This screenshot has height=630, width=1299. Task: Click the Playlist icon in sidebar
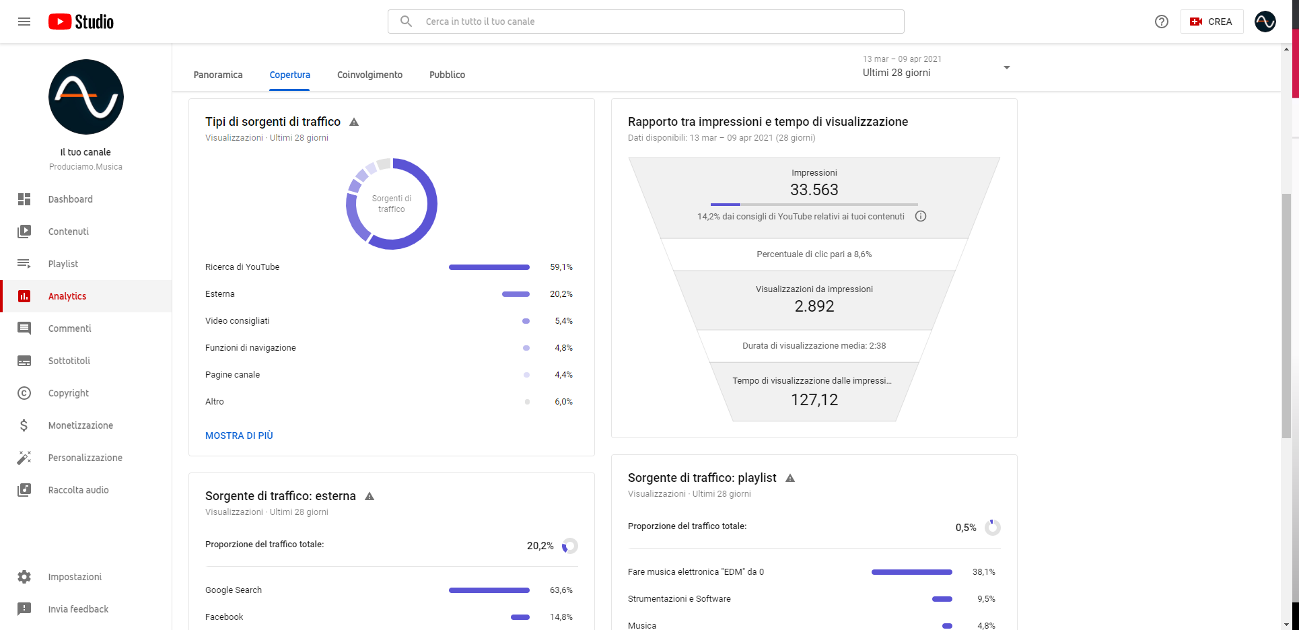point(24,264)
